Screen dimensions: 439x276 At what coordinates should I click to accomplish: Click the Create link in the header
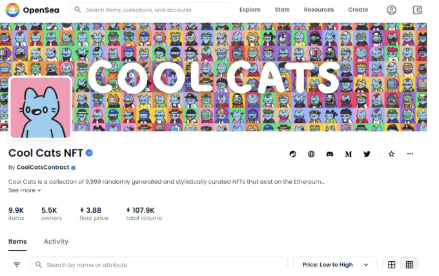click(x=358, y=10)
